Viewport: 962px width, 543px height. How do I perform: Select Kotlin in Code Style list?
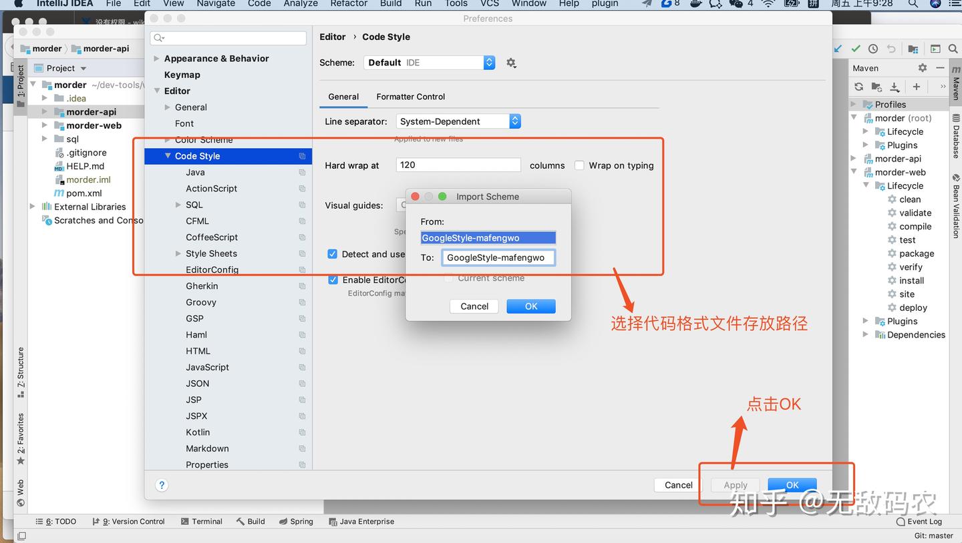click(198, 432)
